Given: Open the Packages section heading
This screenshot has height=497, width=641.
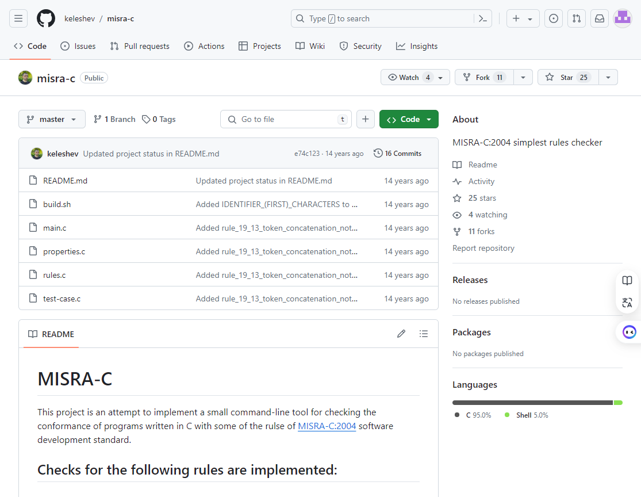Looking at the screenshot, I should point(472,332).
